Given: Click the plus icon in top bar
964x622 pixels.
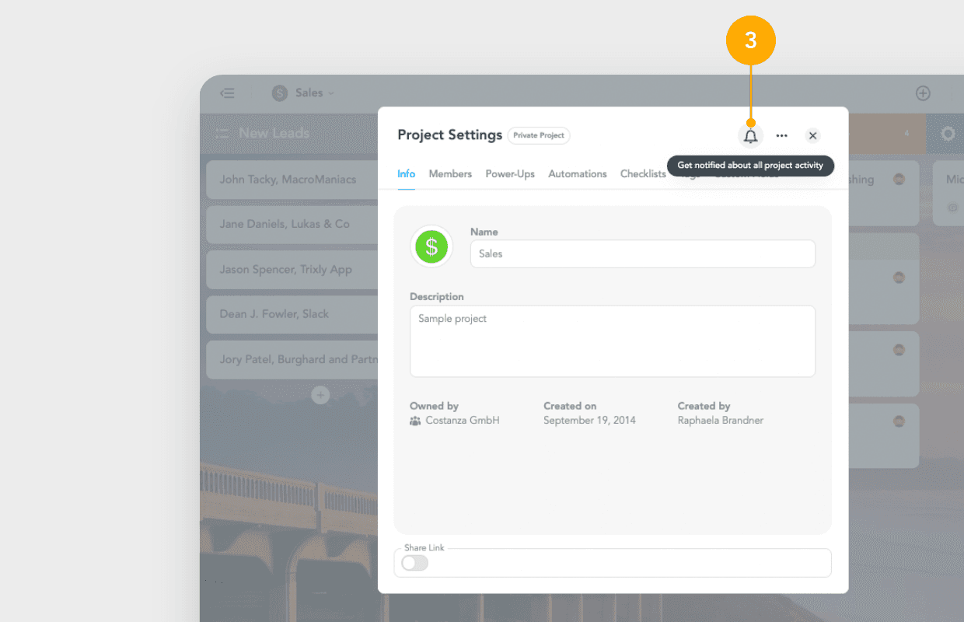Looking at the screenshot, I should [923, 93].
